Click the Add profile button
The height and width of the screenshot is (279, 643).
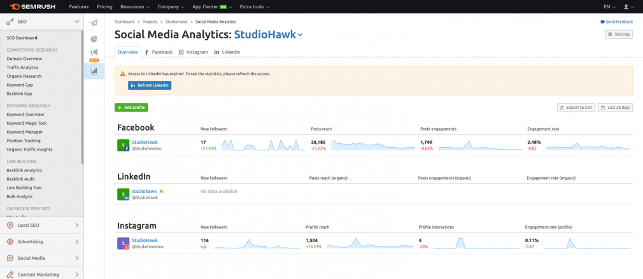[x=131, y=108]
